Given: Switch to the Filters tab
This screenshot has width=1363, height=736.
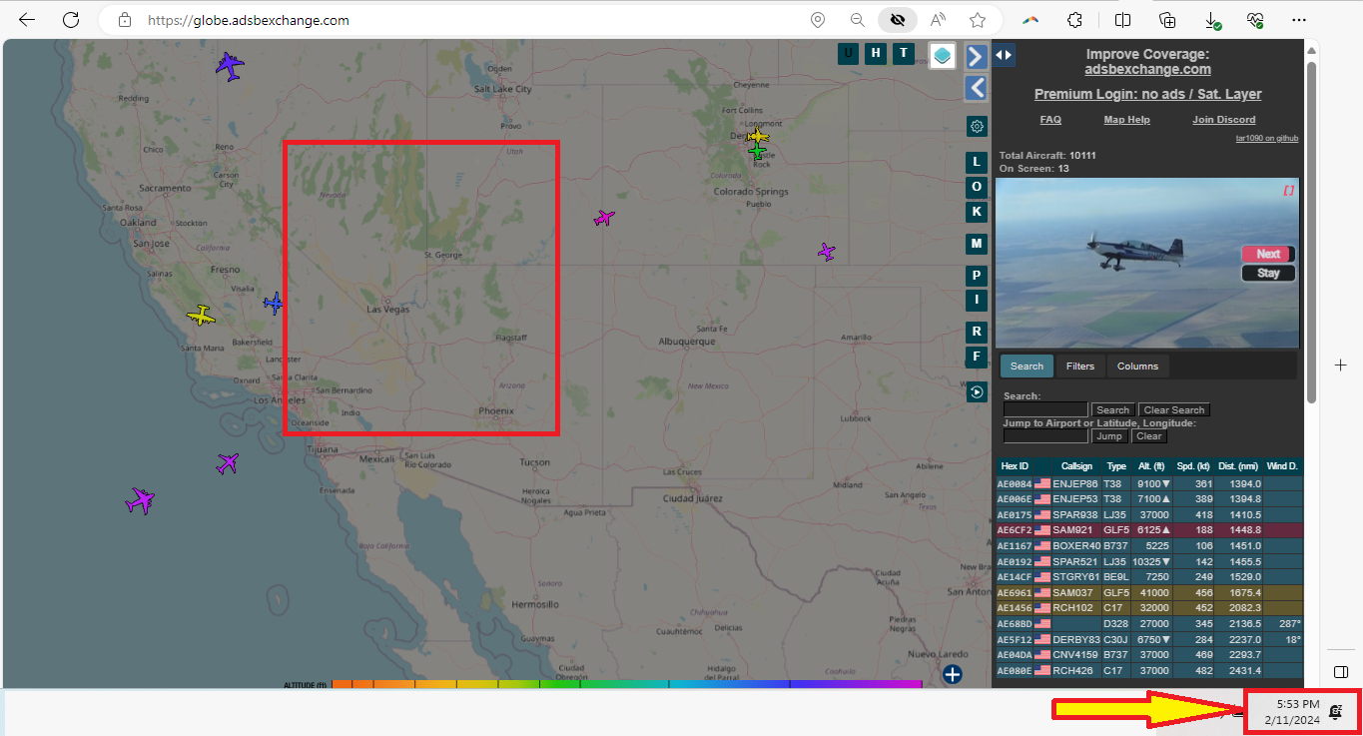Looking at the screenshot, I should (x=1080, y=367).
